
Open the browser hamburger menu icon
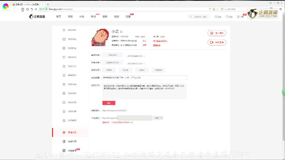pyautogui.click(x=281, y=9)
